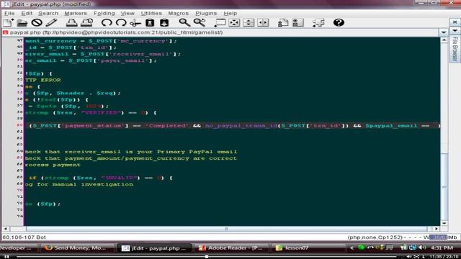Click the Unsplit toolbar icon

click(234, 22)
